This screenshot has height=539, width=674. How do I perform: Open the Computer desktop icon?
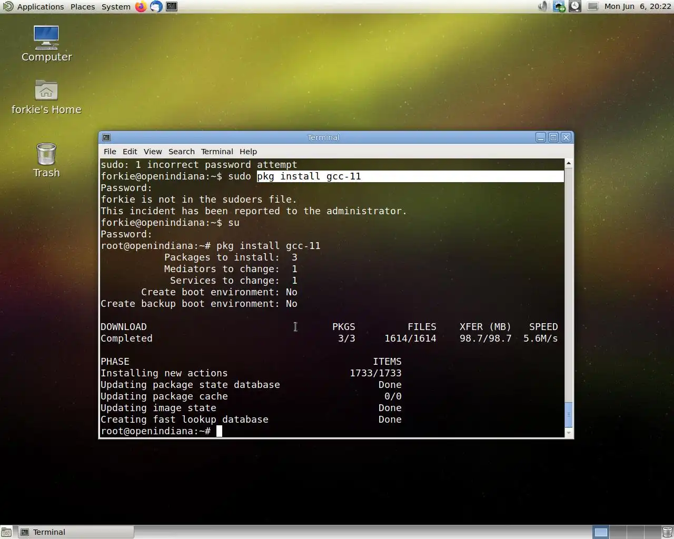[x=46, y=44]
